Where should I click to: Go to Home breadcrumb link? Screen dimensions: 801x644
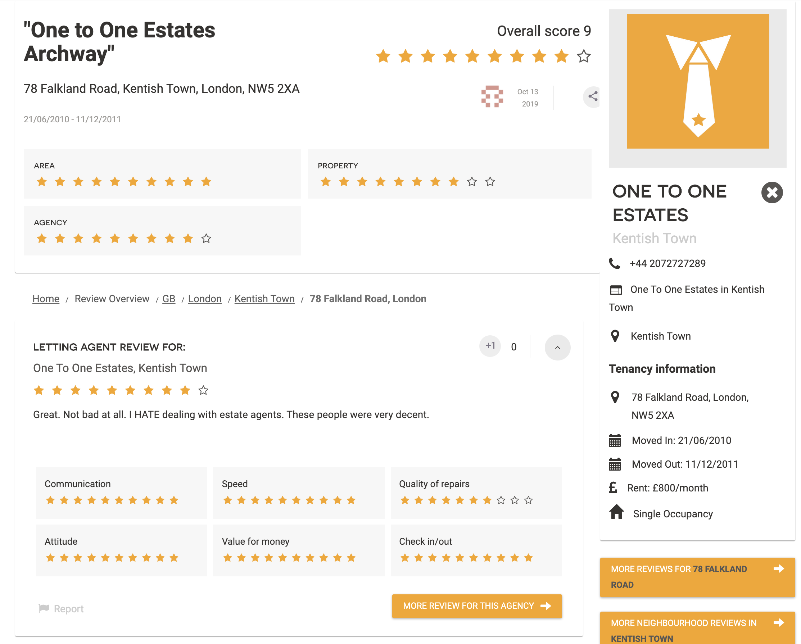[x=46, y=299]
